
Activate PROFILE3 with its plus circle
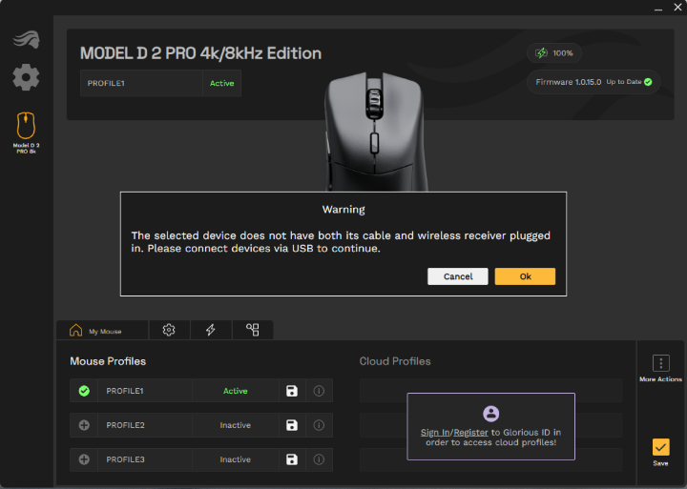(84, 459)
